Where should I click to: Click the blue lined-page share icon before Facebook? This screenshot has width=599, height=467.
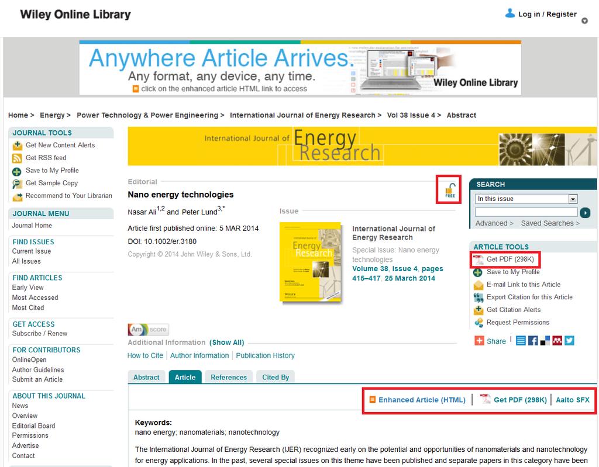(521, 341)
